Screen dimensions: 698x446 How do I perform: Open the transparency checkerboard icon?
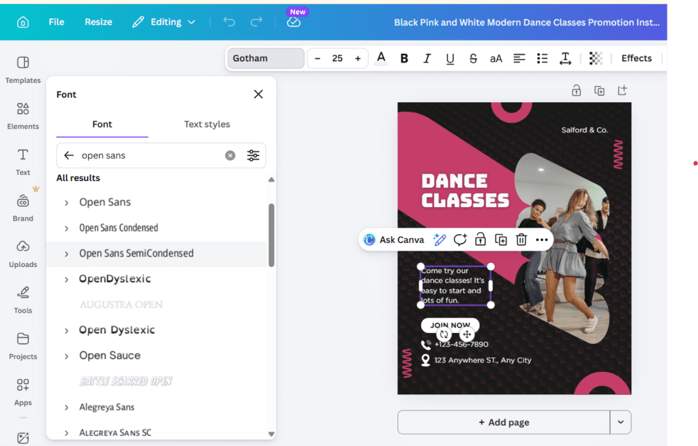[x=596, y=59]
